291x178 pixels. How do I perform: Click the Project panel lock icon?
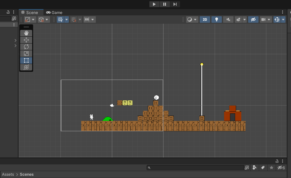point(277,161)
